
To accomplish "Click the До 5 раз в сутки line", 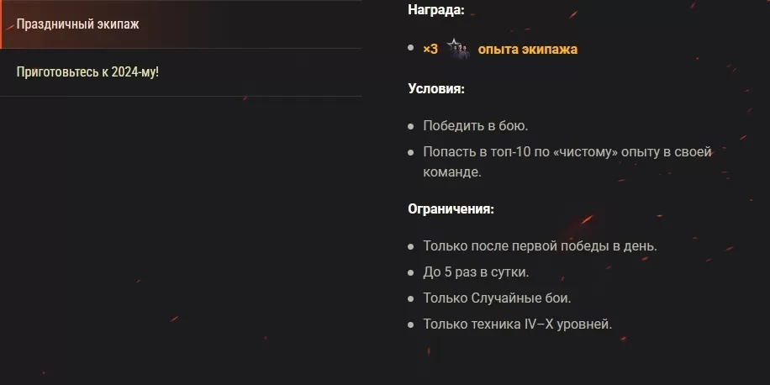I will 476,272.
